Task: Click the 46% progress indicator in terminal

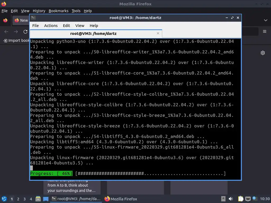Action: click(x=51, y=173)
